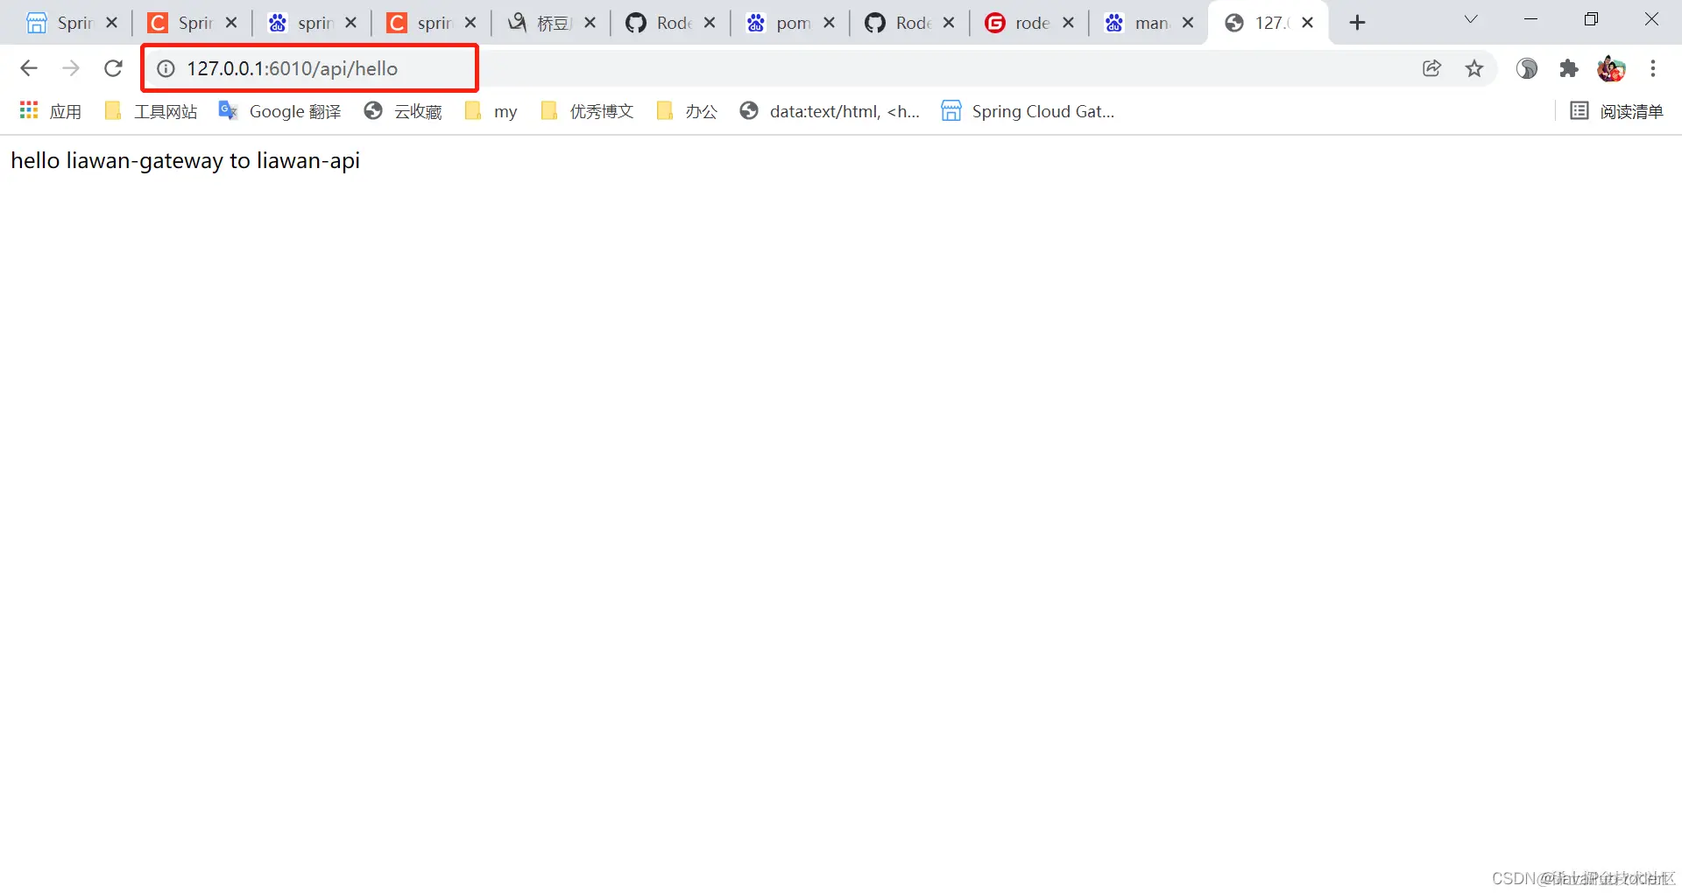Viewport: 1682px width, 893px height.
Task: Open the my bookmark folder
Action: [491, 111]
